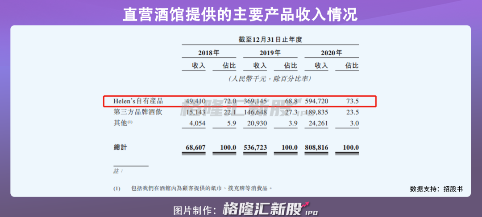The width and height of the screenshot is (482, 217).
Task: Select the row label 總計
Action: 120,147
